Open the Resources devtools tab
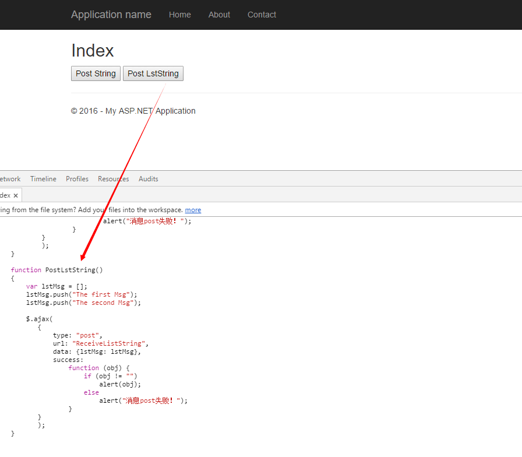The height and width of the screenshot is (457, 522). (113, 179)
